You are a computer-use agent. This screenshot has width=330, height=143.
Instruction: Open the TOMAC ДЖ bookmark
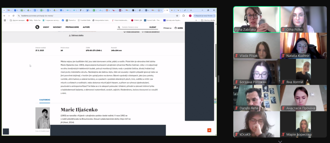coord(137,20)
